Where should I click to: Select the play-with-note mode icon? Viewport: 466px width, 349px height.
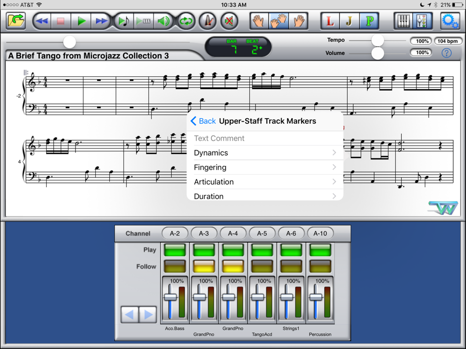[x=124, y=21]
